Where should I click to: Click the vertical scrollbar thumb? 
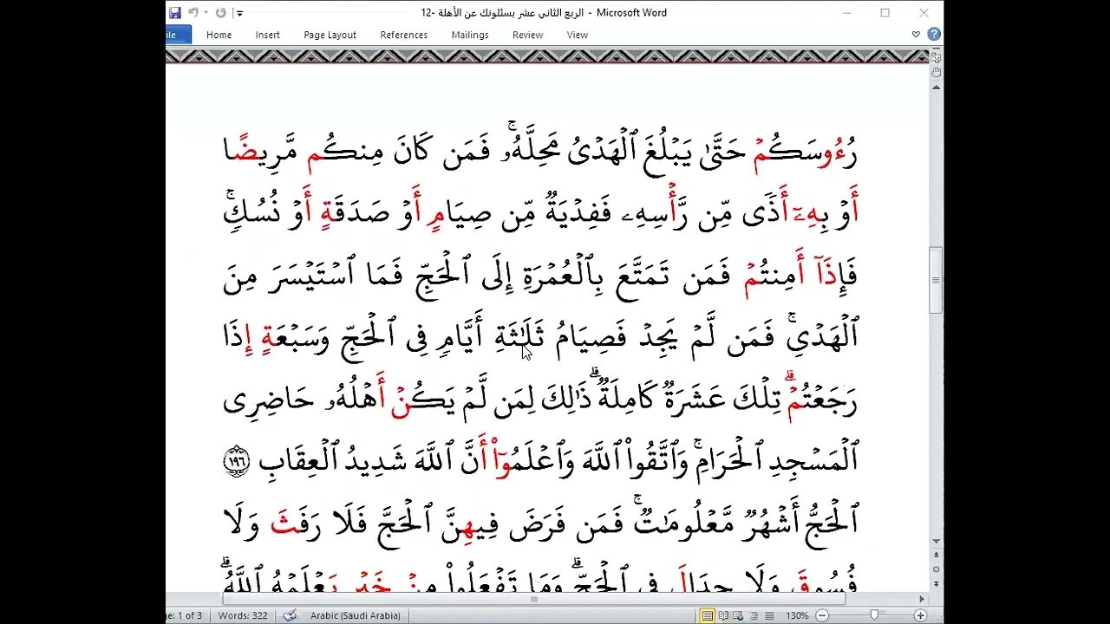coord(936,280)
